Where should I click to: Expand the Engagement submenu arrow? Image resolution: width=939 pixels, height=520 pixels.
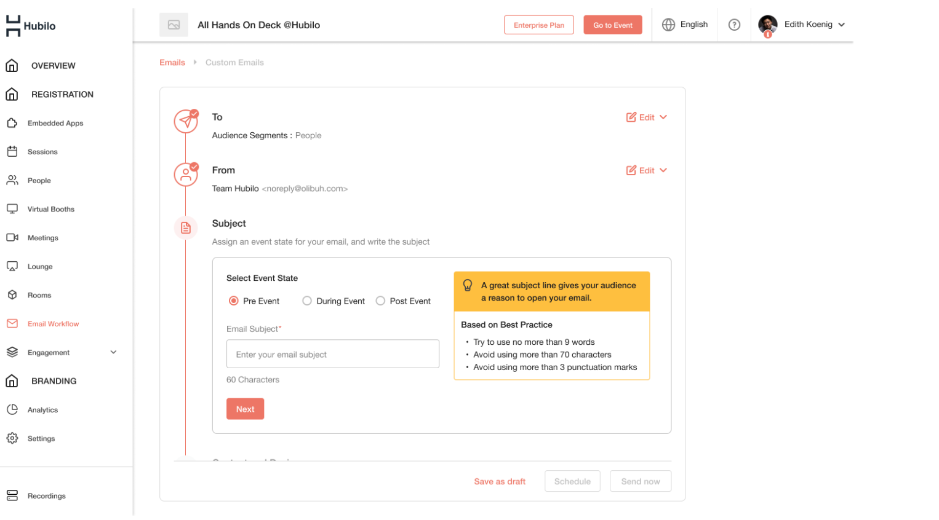(x=113, y=352)
